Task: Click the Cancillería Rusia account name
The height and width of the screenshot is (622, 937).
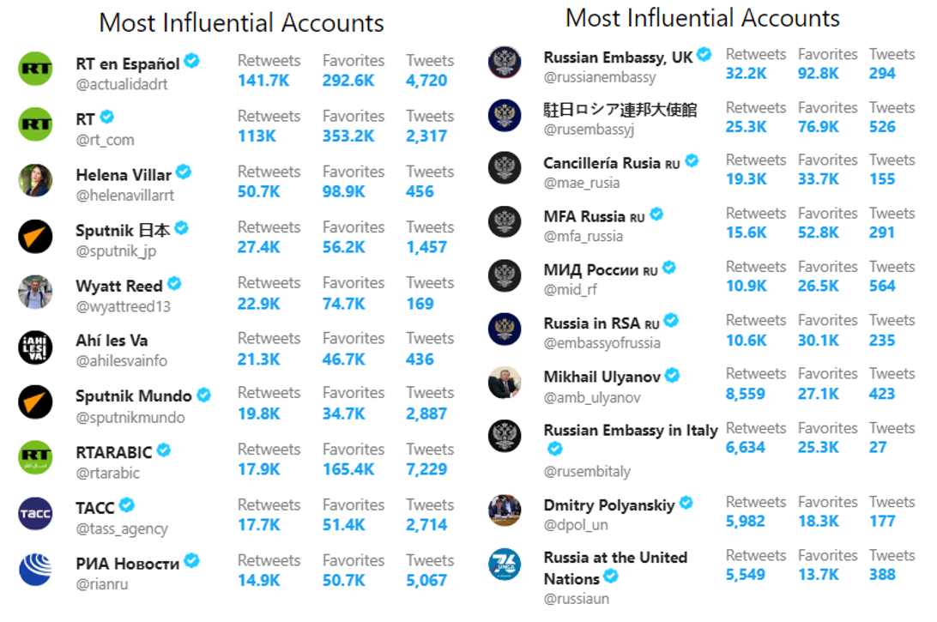Action: (611, 163)
